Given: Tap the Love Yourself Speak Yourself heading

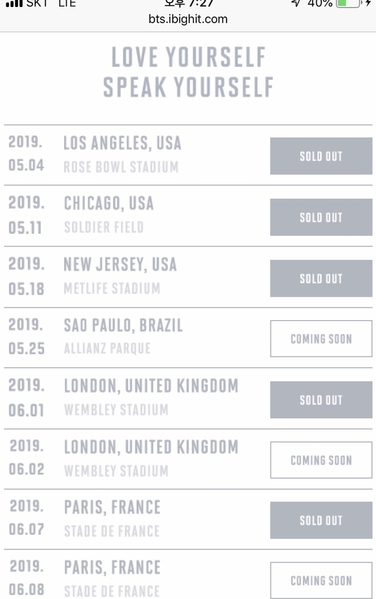Looking at the screenshot, I should pyautogui.click(x=188, y=72).
